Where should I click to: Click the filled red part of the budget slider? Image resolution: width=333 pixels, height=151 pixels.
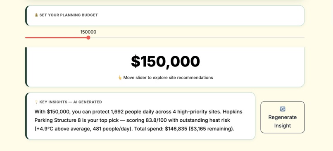56,38
